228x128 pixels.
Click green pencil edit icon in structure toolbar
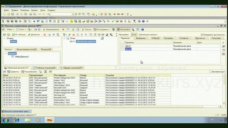(69, 35)
